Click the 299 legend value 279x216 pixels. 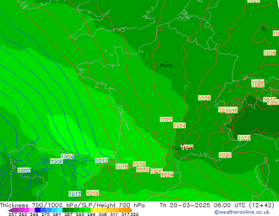tap(91, 214)
